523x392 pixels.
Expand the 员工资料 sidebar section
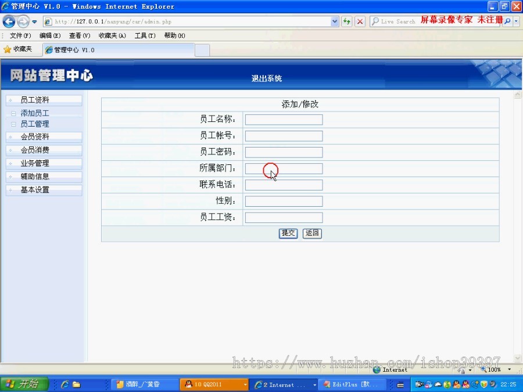(44, 100)
